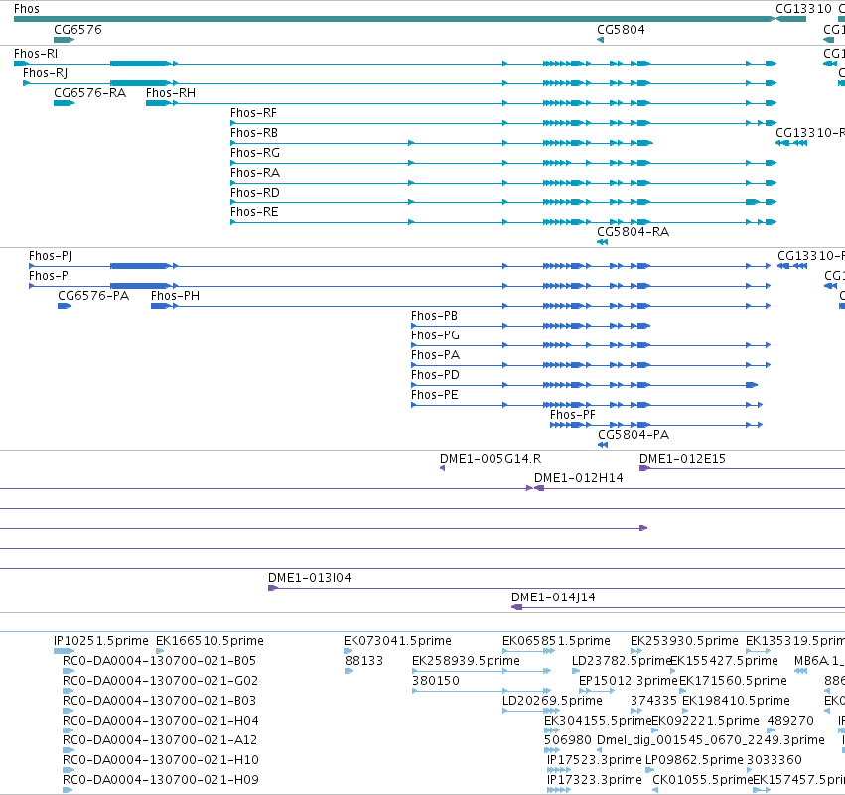Select the IP17323.3prime EST label
Screen dimensions: 845x795
[x=595, y=780]
